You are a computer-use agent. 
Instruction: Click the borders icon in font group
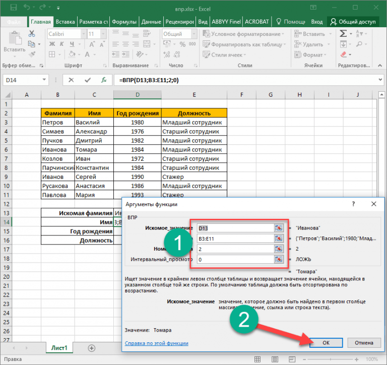coord(52,54)
